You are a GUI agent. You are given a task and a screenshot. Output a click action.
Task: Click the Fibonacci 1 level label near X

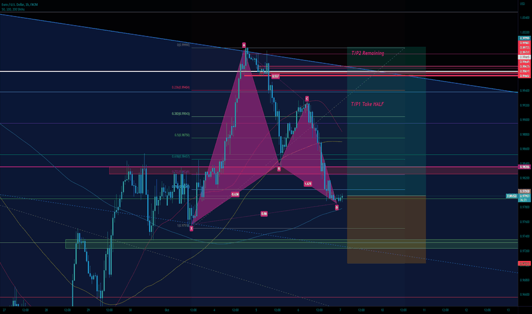[x=183, y=225]
